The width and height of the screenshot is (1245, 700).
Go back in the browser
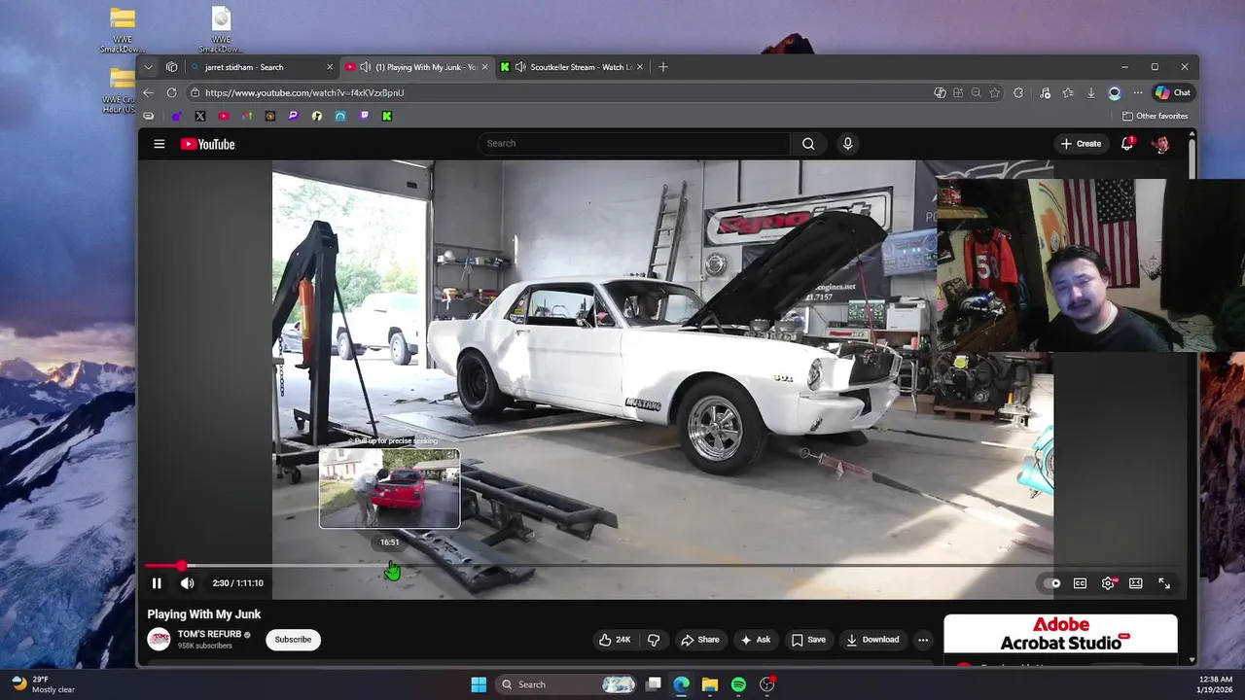point(148,92)
